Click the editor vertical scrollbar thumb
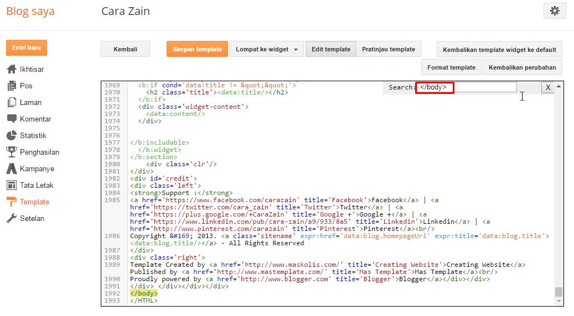This screenshot has width=574, height=316. click(559, 292)
